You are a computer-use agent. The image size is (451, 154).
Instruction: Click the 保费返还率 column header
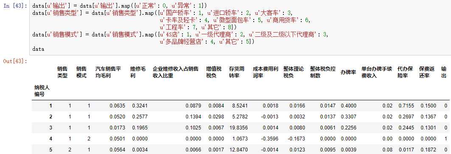(427, 72)
